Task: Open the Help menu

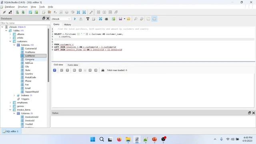Action: point(50,7)
